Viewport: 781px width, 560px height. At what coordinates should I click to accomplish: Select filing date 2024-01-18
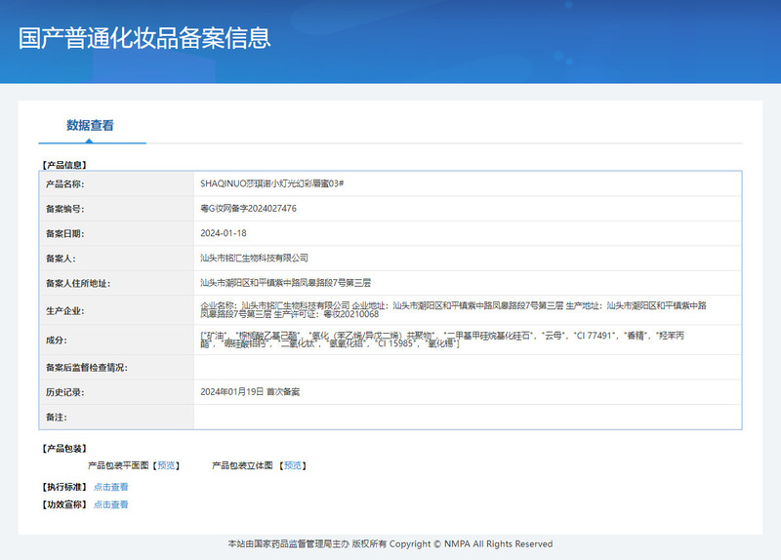click(x=224, y=233)
